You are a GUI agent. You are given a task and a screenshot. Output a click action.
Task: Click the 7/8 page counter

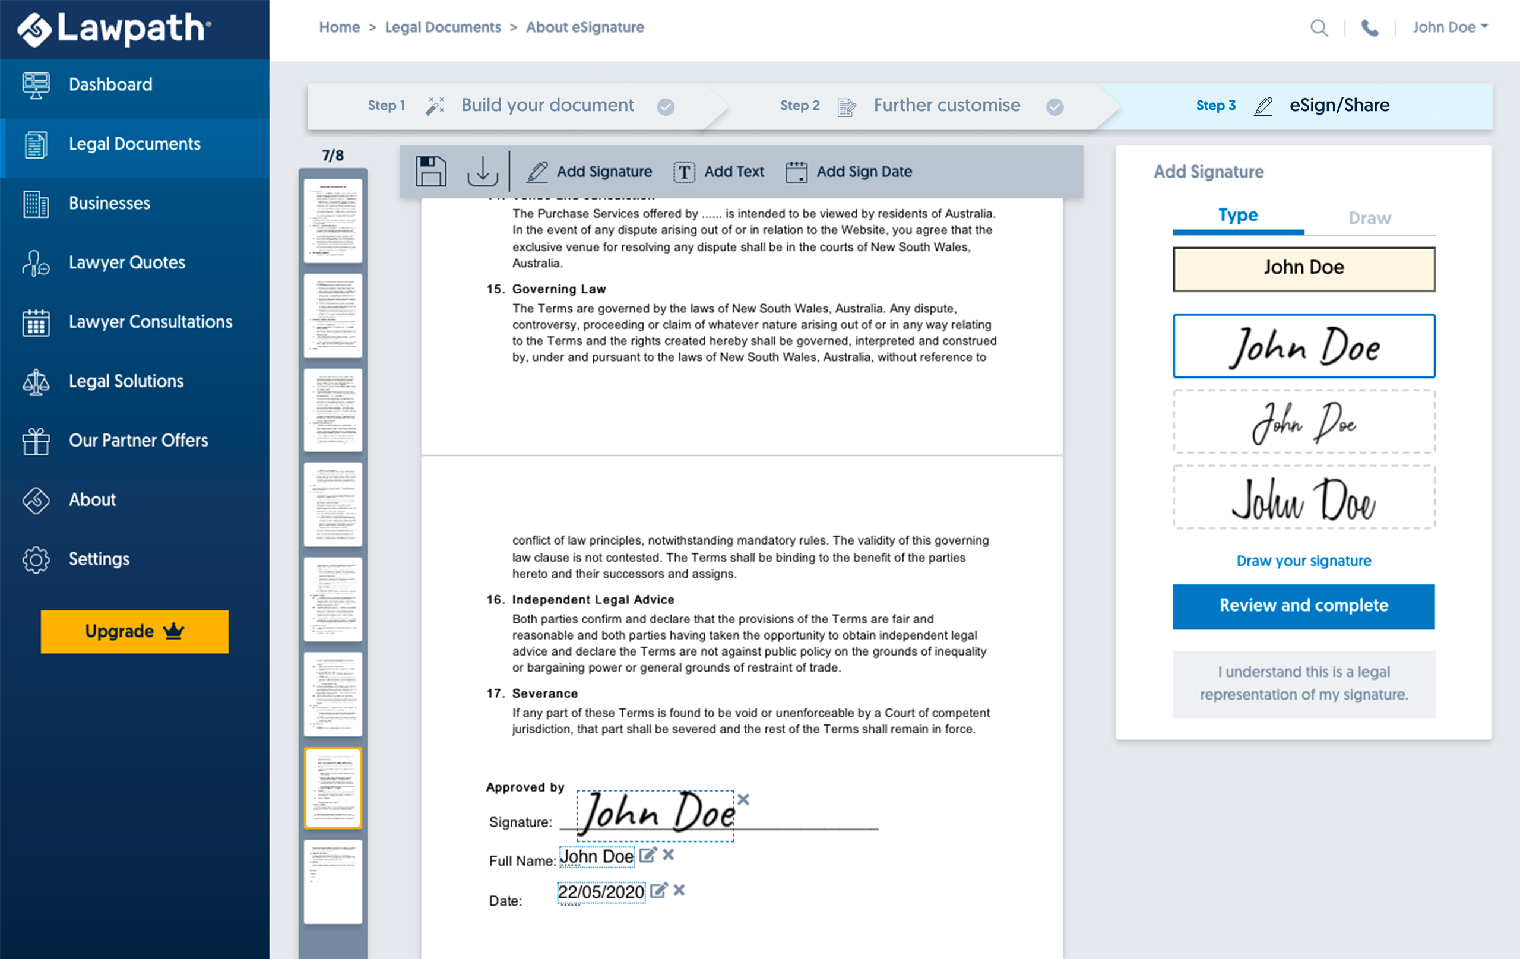pyautogui.click(x=332, y=156)
